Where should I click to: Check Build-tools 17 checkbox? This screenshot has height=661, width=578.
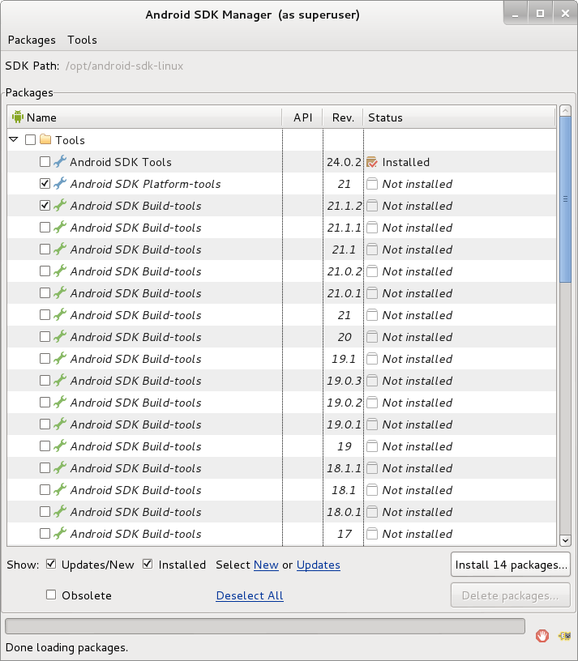[45, 533]
